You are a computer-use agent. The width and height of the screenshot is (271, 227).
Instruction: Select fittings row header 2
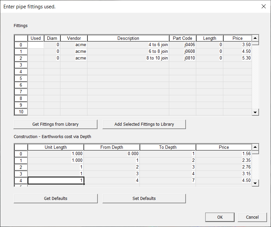coord(21,58)
